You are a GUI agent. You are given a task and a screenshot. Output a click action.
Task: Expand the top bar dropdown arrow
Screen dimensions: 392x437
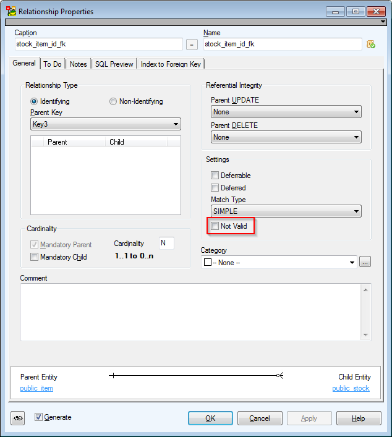point(383,22)
